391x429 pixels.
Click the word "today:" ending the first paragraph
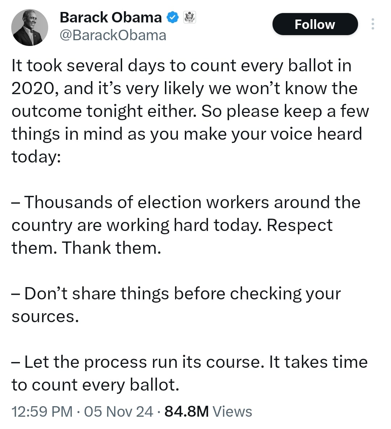(36, 157)
